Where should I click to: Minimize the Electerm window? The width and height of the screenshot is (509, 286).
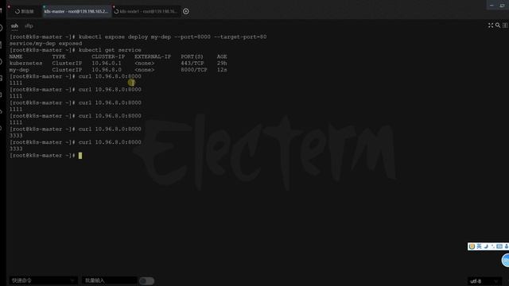point(492,6)
